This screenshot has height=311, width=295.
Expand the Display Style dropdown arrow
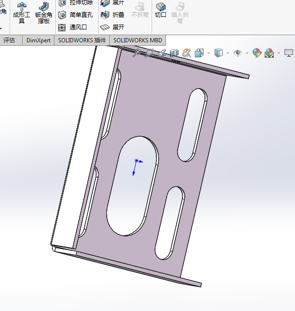pos(228,53)
